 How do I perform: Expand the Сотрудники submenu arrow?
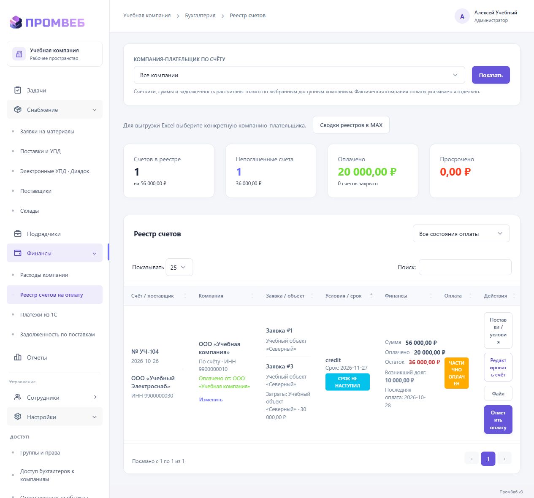pyautogui.click(x=95, y=397)
